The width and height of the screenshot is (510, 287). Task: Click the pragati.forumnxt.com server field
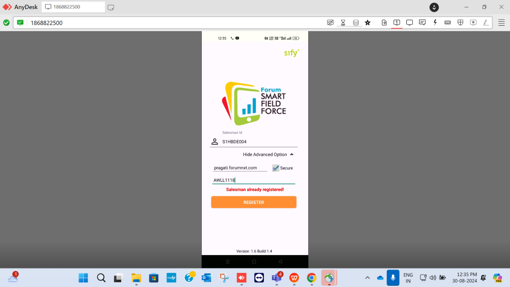pyautogui.click(x=240, y=168)
